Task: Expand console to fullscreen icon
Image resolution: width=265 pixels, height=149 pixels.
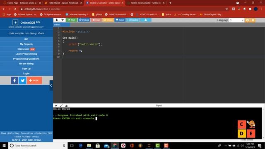Action: 61,106
